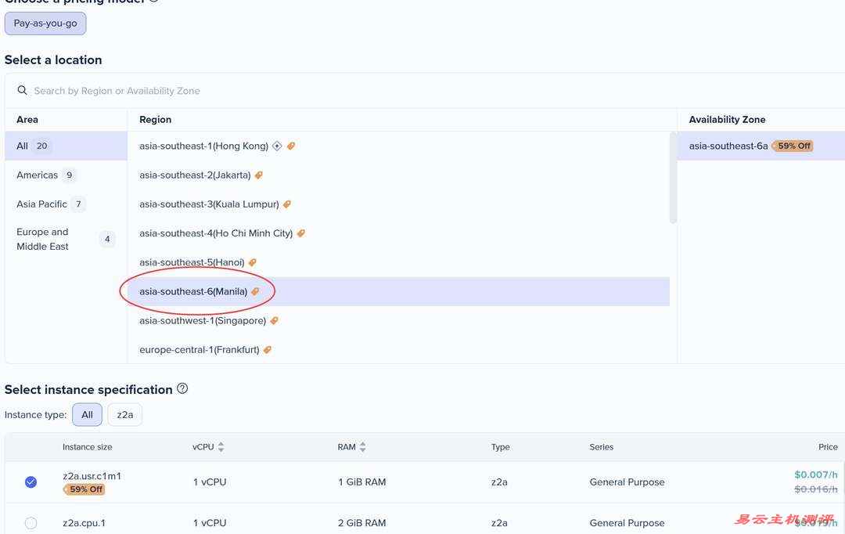Click the discount tag beside Frankfurt region
845x534 pixels.
[268, 350]
